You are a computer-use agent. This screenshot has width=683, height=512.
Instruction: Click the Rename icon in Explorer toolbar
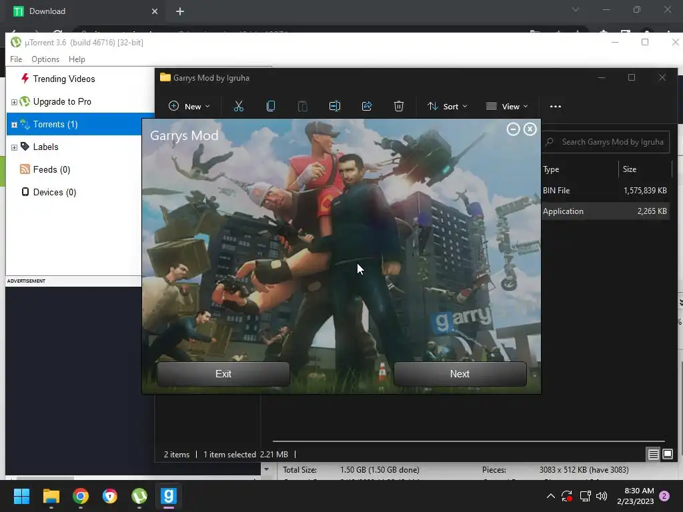[335, 106]
